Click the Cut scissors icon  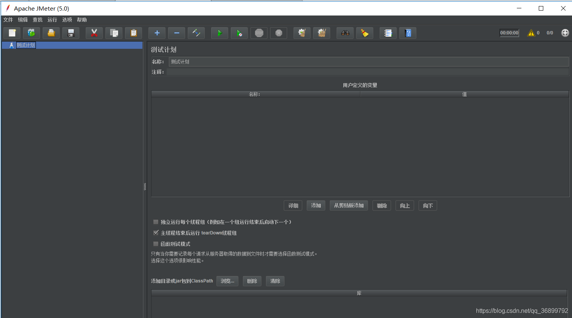[94, 33]
